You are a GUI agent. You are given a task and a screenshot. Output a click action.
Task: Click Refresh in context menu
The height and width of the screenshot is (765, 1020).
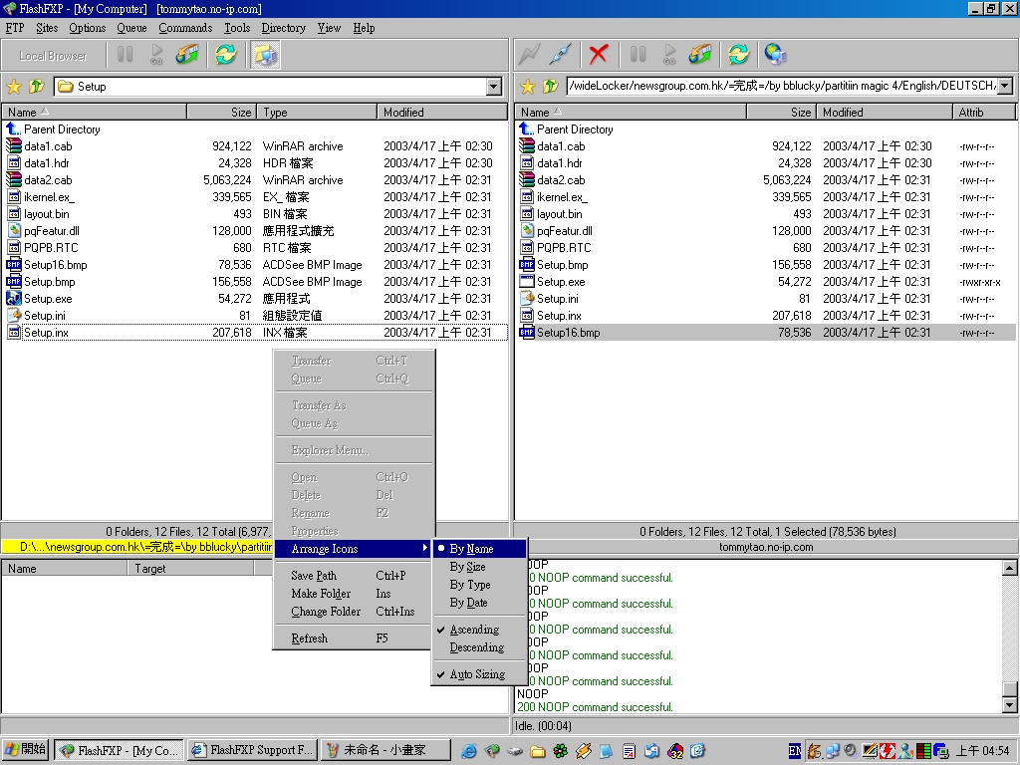309,638
